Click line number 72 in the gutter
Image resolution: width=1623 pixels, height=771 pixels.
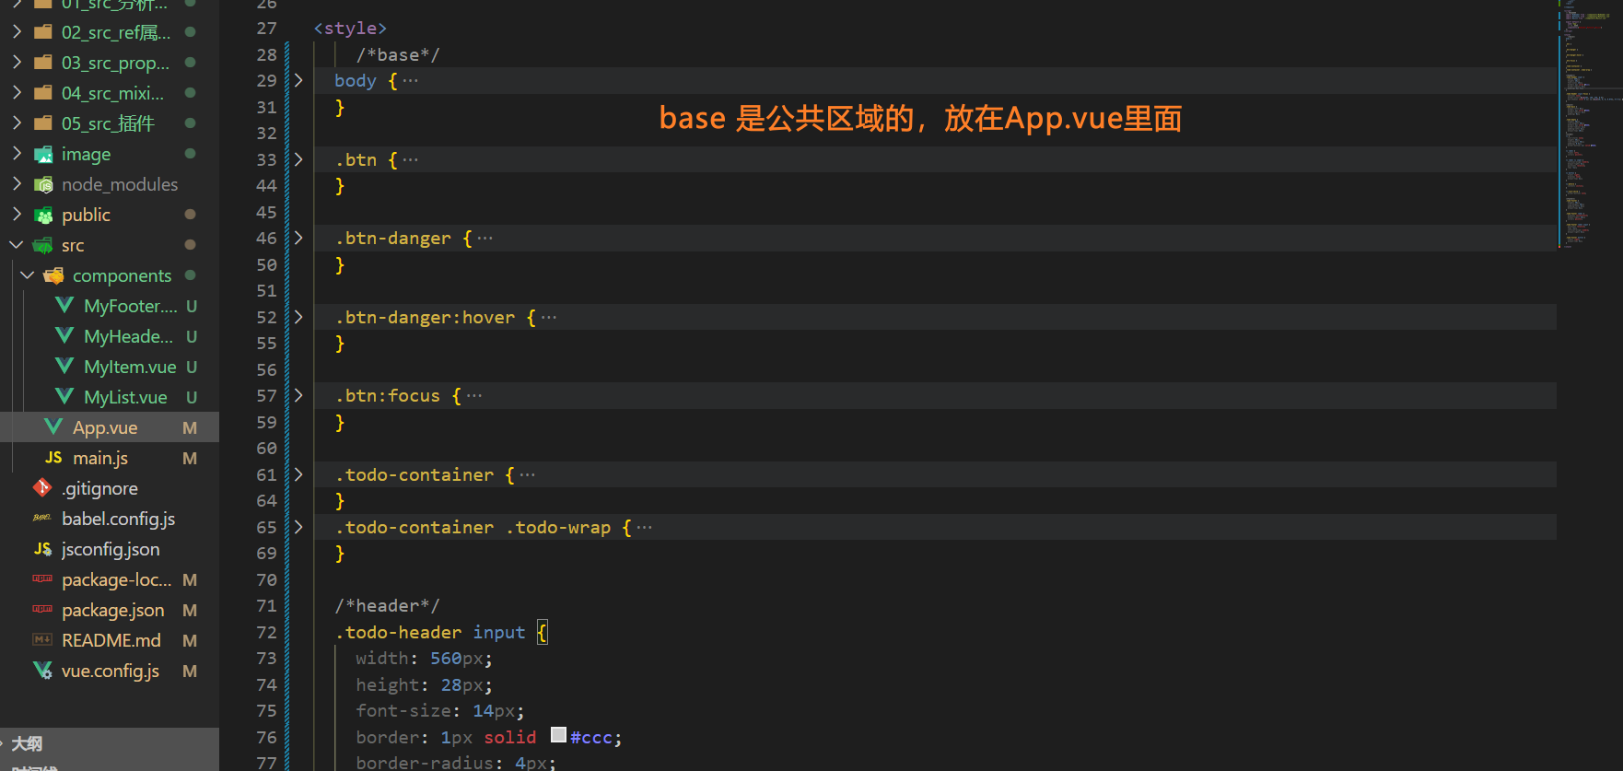[x=266, y=632]
